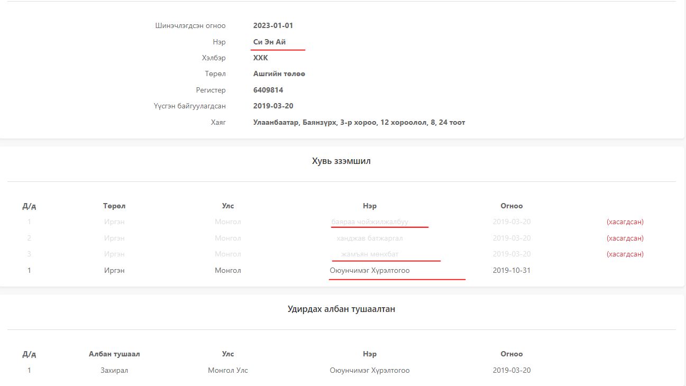Open shareholder "жамъян мөнхбат"
Viewport: 686px width, 386px height.
[x=370, y=254]
